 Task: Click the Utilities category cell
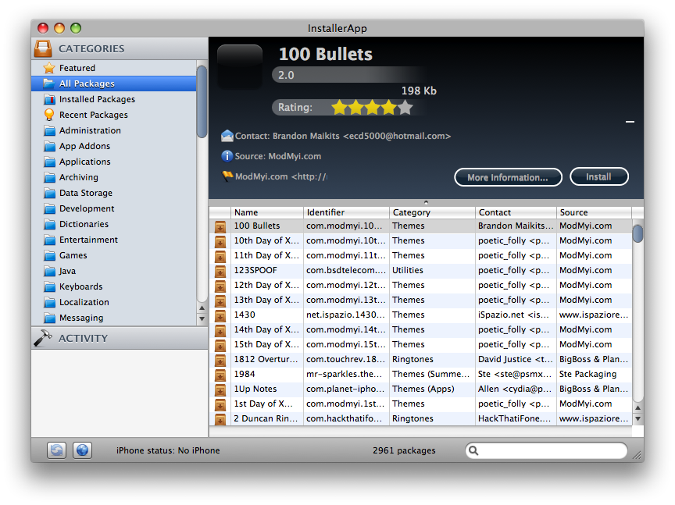pos(432,271)
